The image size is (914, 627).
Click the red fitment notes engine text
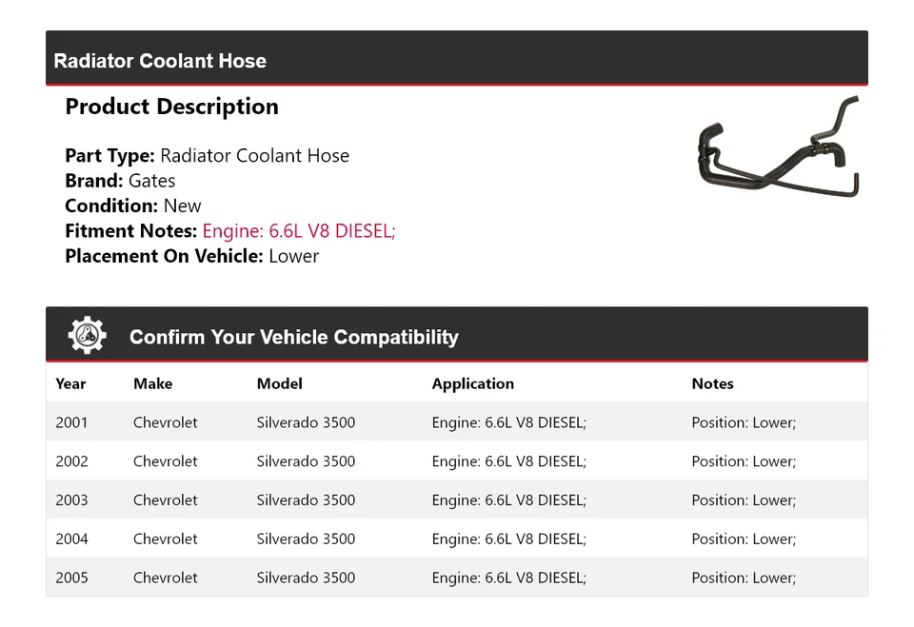click(298, 231)
